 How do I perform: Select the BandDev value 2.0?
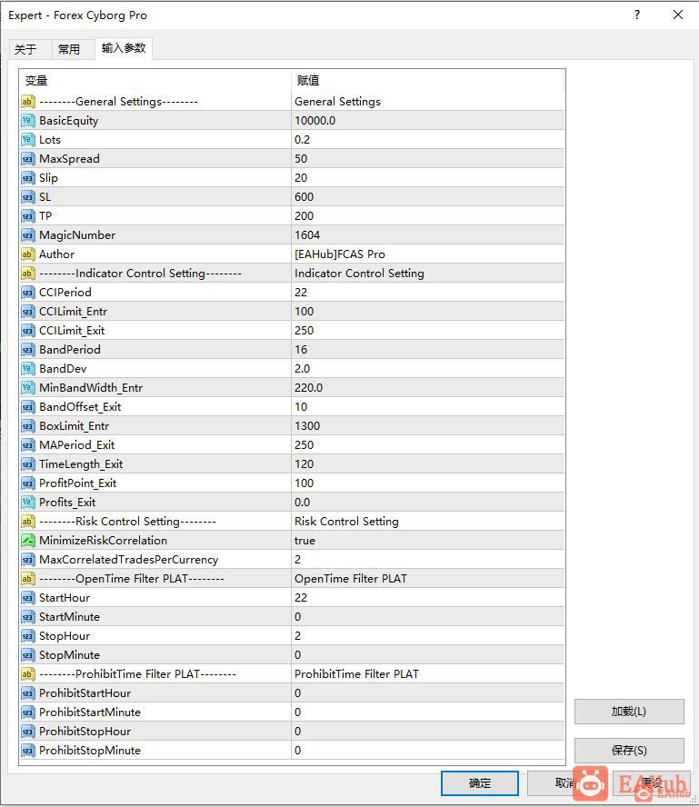[x=302, y=368]
